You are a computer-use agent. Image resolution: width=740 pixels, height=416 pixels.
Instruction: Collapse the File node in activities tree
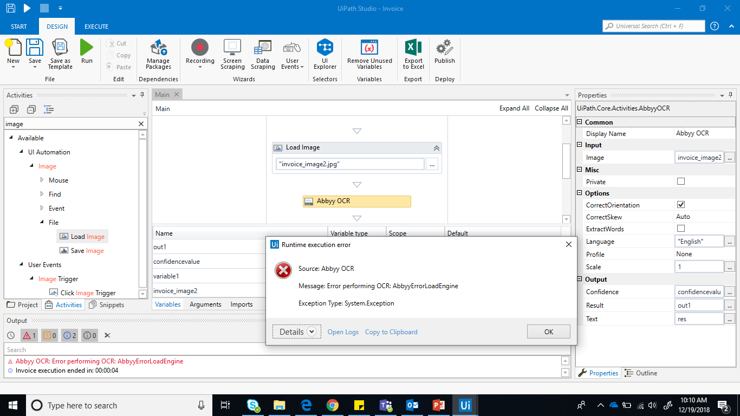42,222
